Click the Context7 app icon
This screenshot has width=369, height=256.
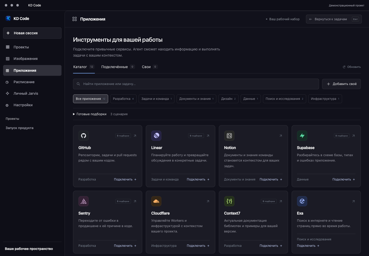(229, 201)
